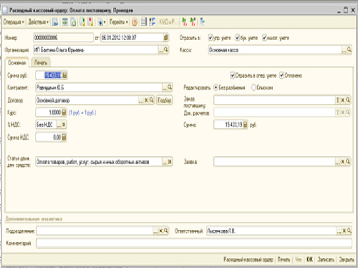This screenshot has height=270, width=358.
Task: Open the Ответственный selection ellipsis button
Action: coord(339,231)
